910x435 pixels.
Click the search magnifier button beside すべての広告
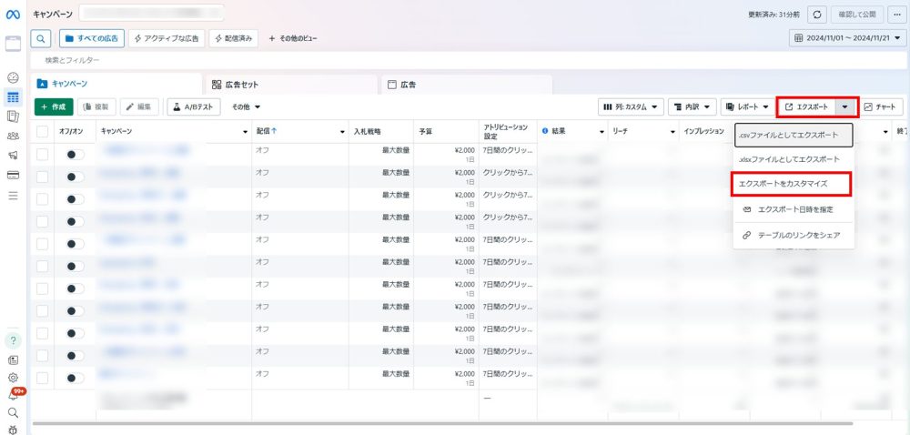(41, 38)
